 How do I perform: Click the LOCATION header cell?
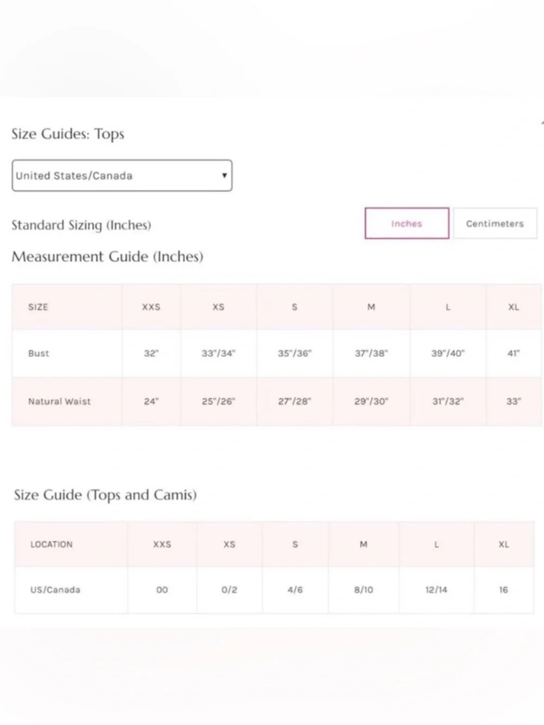click(71, 544)
